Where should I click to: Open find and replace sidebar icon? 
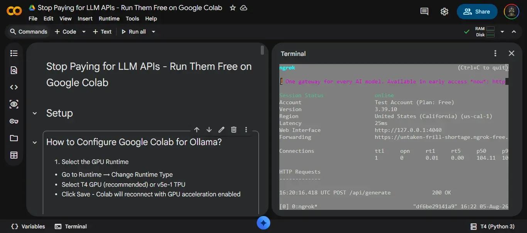click(14, 70)
